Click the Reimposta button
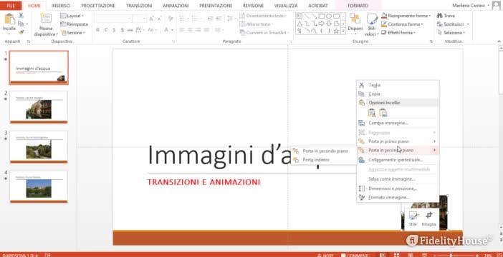Image resolution: width=503 pixels, height=257 pixels. coord(74,24)
